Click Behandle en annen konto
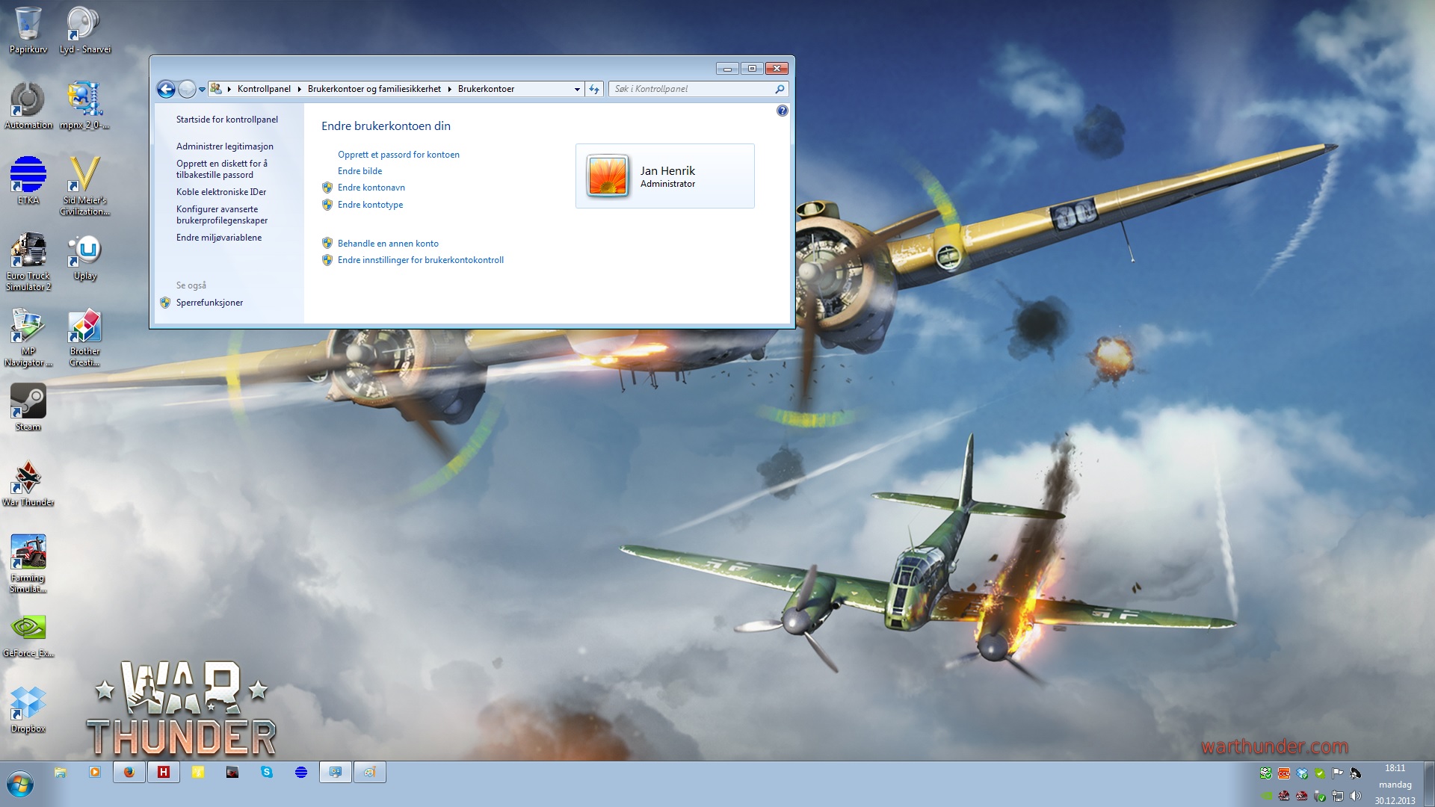This screenshot has height=807, width=1435. point(388,244)
